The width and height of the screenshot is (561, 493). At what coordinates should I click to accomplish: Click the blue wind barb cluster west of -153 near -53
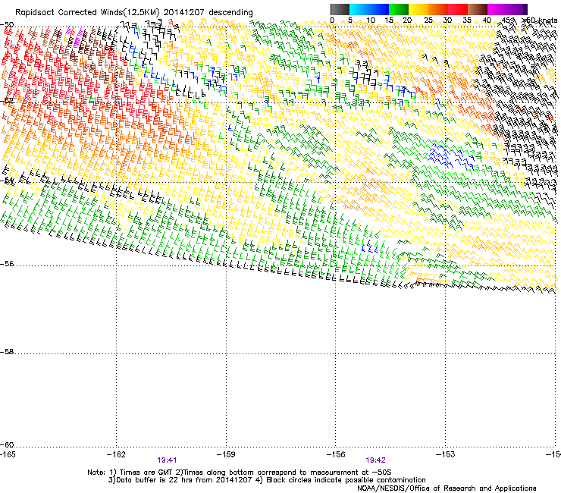pos(451,155)
